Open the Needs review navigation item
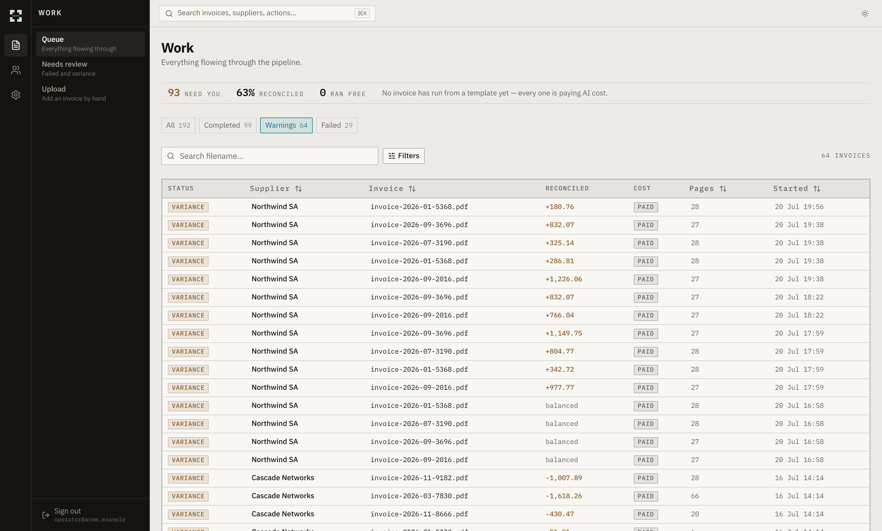This screenshot has width=882, height=531. pos(90,69)
